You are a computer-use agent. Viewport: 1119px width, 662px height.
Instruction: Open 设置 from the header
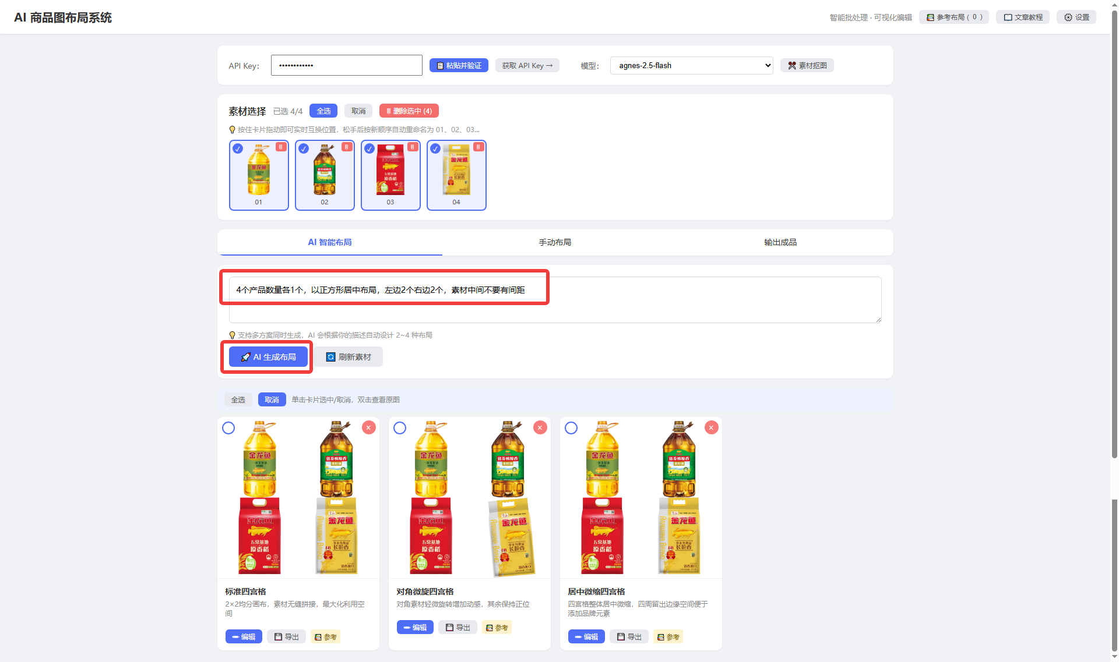[x=1076, y=17]
